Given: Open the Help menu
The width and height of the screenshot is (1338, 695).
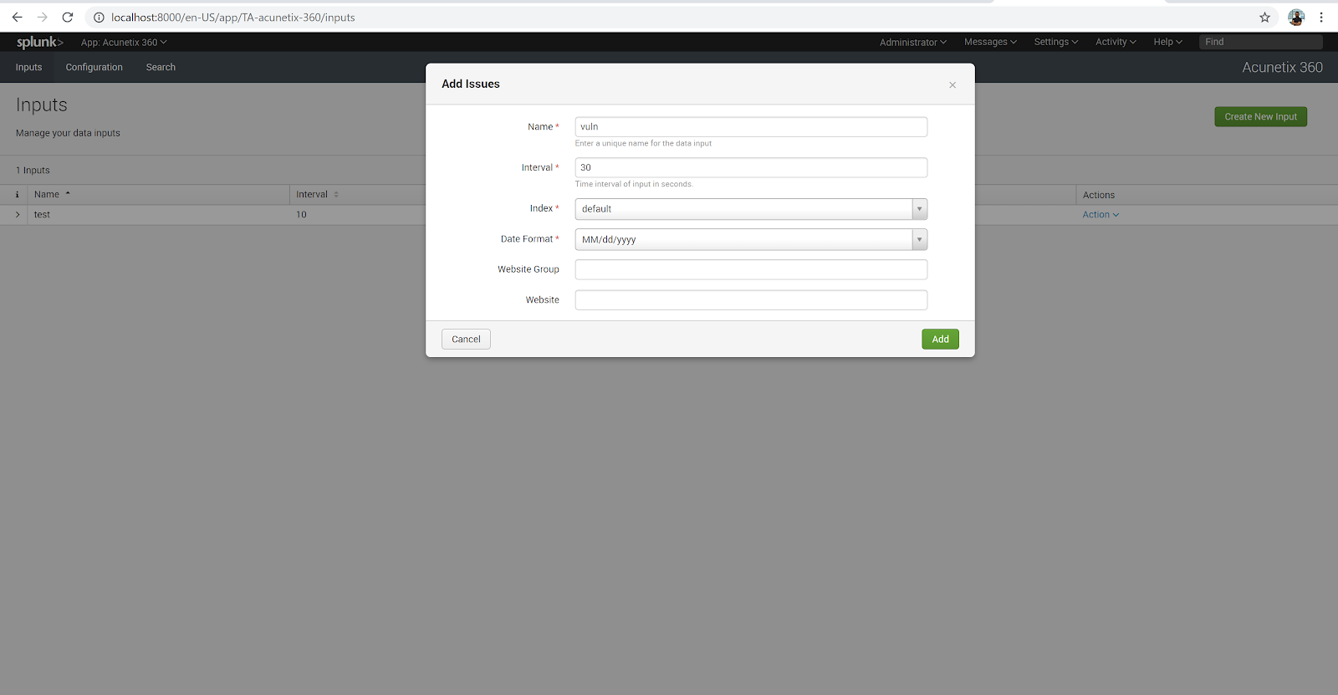Looking at the screenshot, I should (1167, 42).
